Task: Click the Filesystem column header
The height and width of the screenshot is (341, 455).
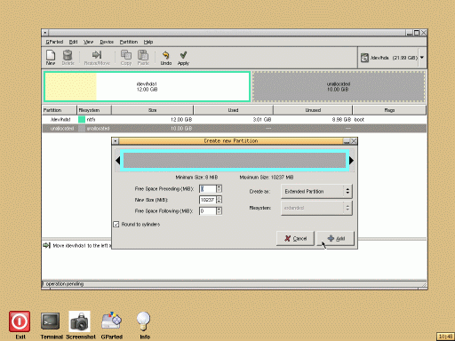Action: pyautogui.click(x=94, y=110)
